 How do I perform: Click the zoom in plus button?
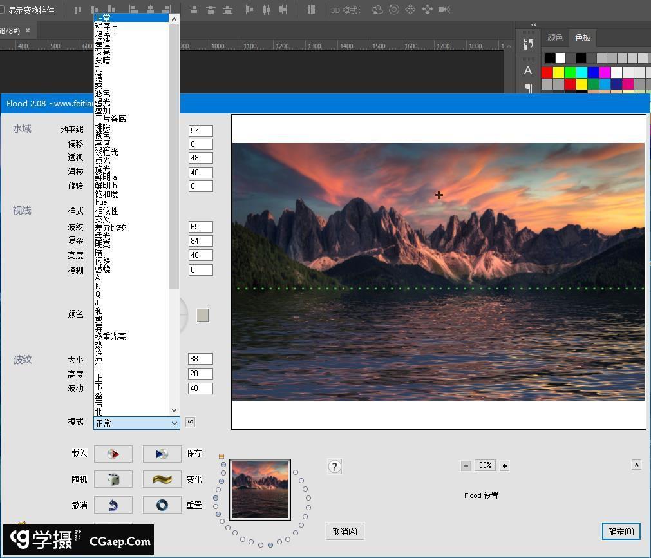(x=504, y=465)
